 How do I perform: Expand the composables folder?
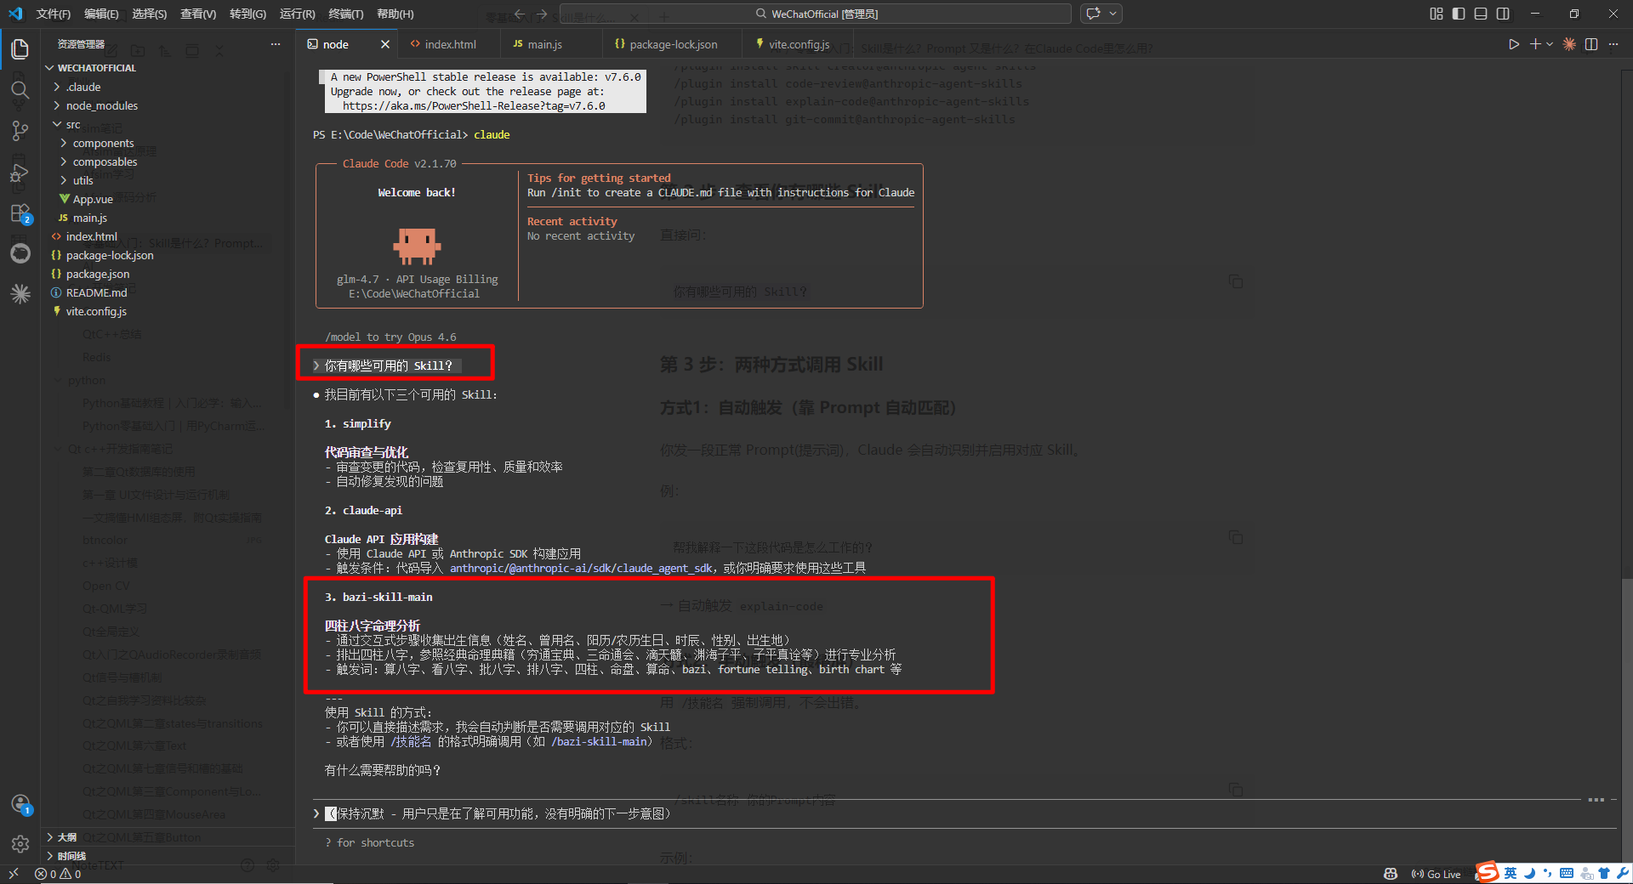point(105,161)
